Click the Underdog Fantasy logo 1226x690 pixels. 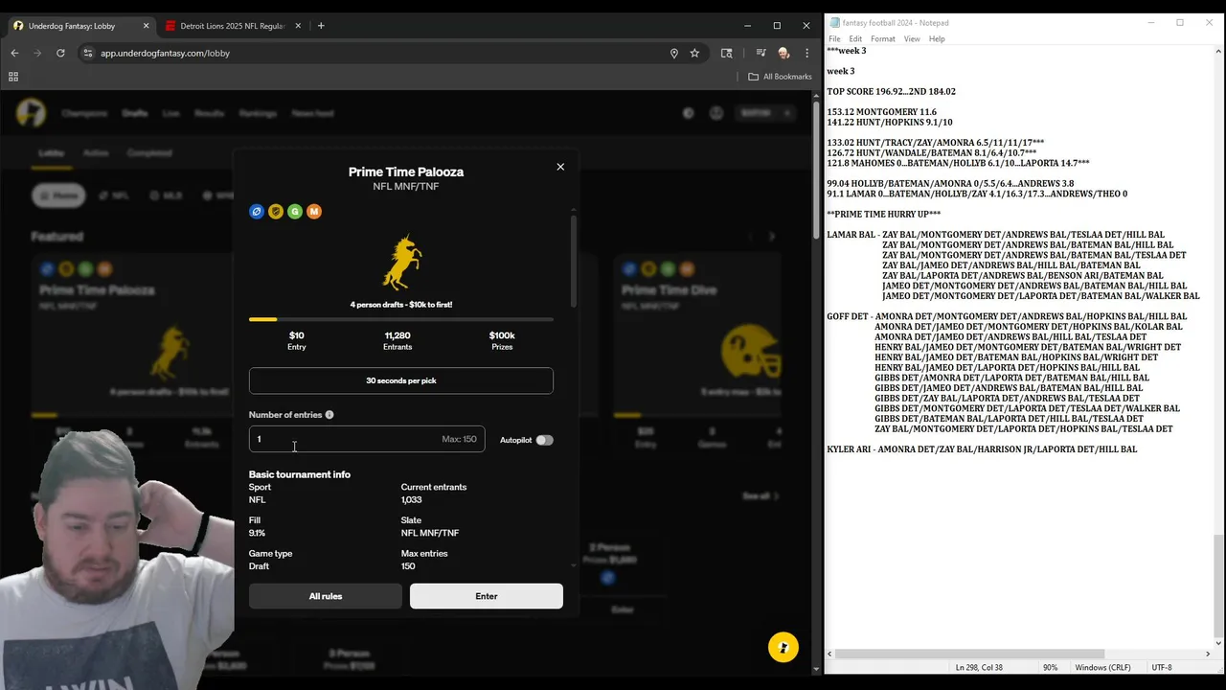click(31, 113)
